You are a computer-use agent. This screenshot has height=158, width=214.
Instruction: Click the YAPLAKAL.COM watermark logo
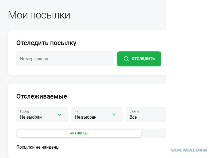(x=189, y=150)
